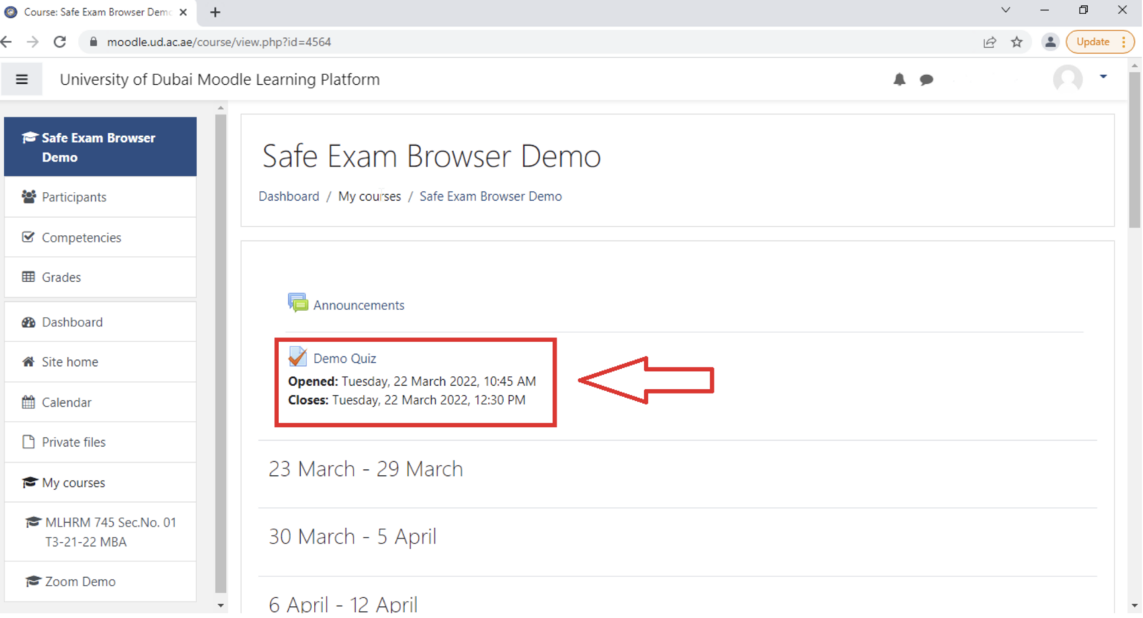This screenshot has height=618, width=1143.
Task: Open the Demo Quiz checkmark icon
Action: [297, 356]
